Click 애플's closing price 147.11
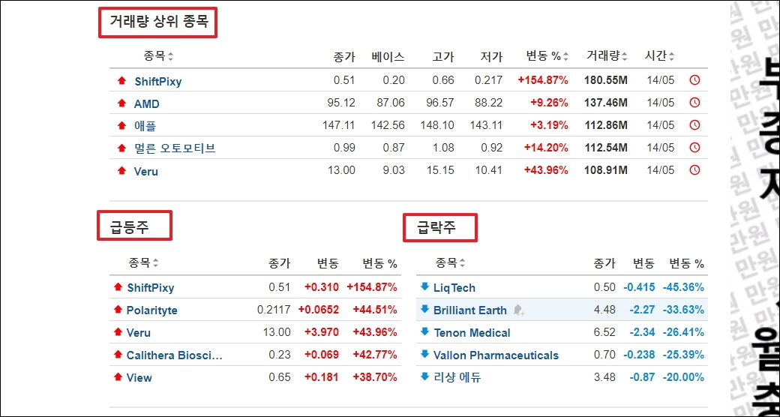Viewport: 780px width, 417px height. [339, 125]
